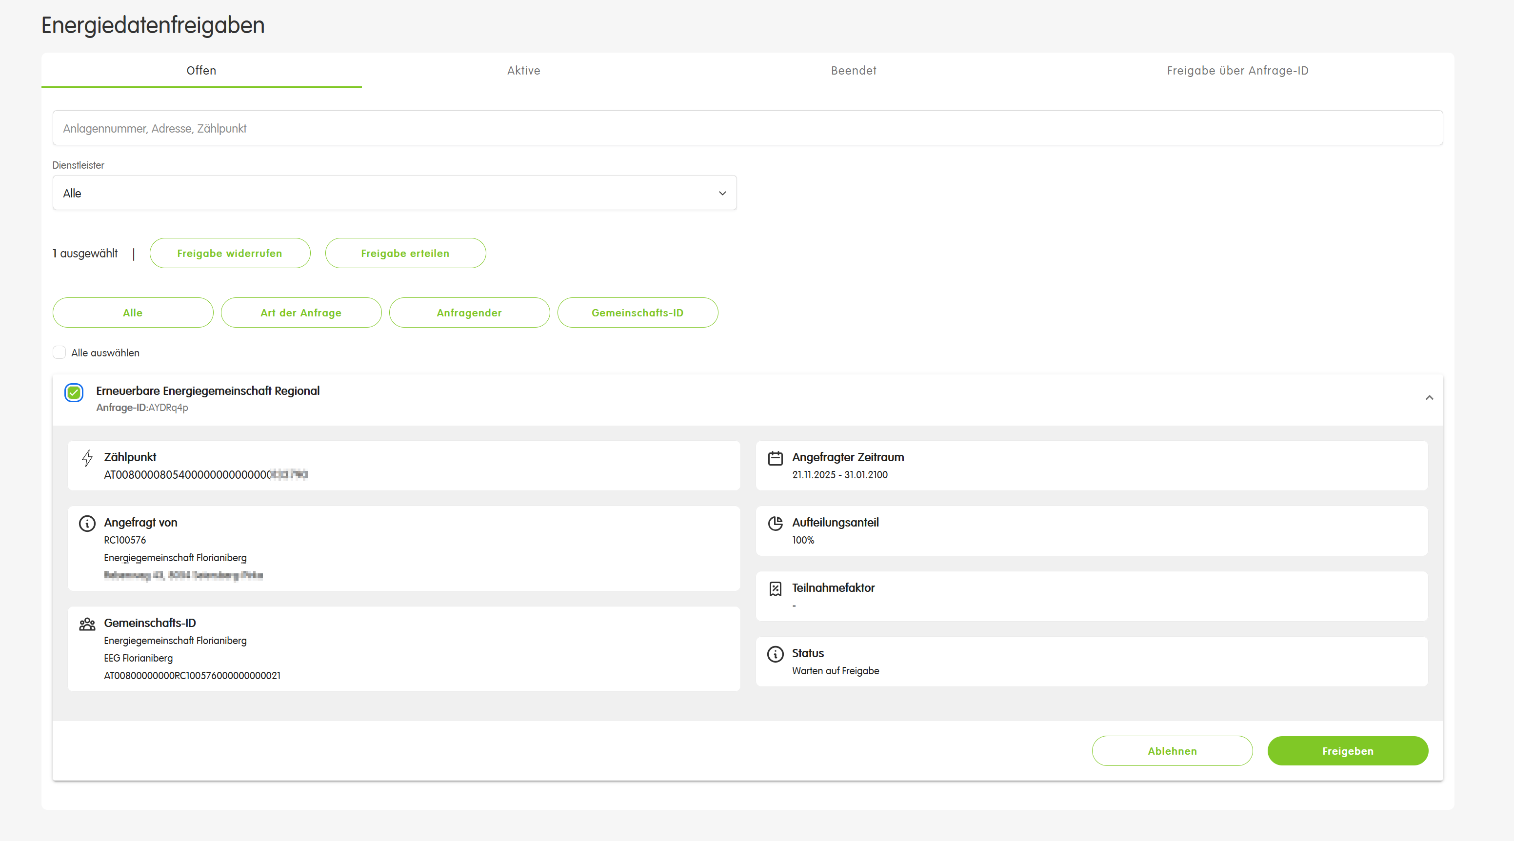This screenshot has height=841, width=1514.
Task: Click the pie chart Aufteilungsanteil icon
Action: (x=775, y=523)
